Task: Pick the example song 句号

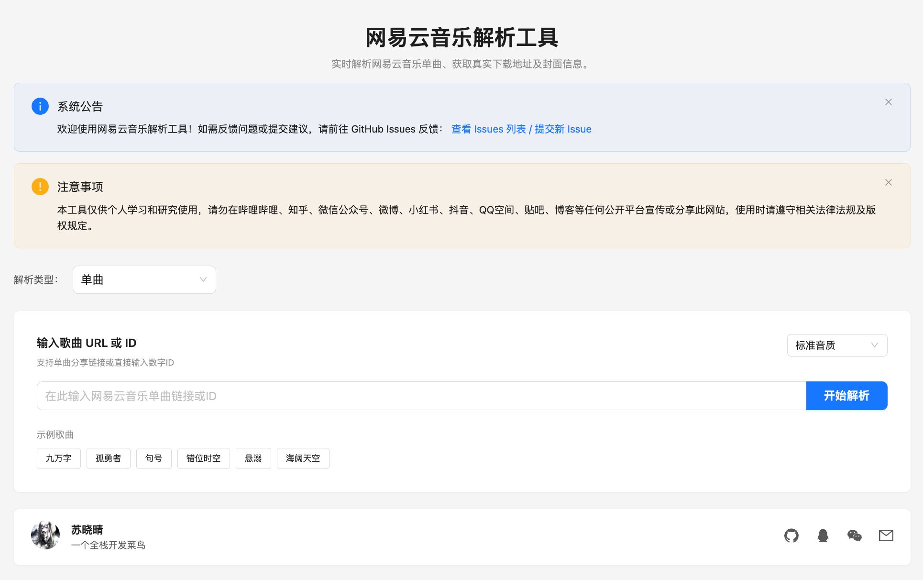Action: pyautogui.click(x=154, y=458)
